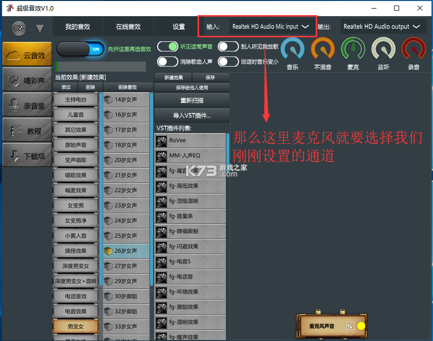Image resolution: width=433 pixels, height=341 pixels.
Task: Toggle the main blue ON switch
Action: tap(80, 49)
